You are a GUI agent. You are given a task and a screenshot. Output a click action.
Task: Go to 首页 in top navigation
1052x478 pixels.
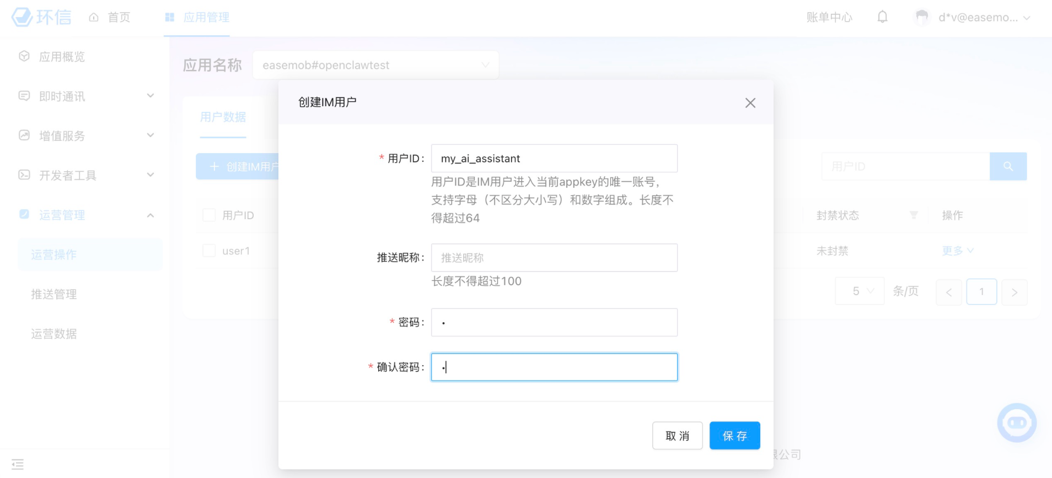pyautogui.click(x=119, y=17)
